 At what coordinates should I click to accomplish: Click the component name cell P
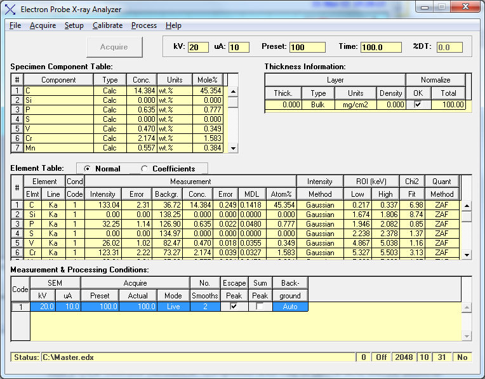(x=58, y=110)
